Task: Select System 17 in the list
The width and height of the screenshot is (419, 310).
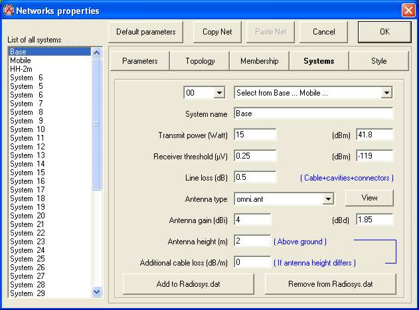Action: 50,190
